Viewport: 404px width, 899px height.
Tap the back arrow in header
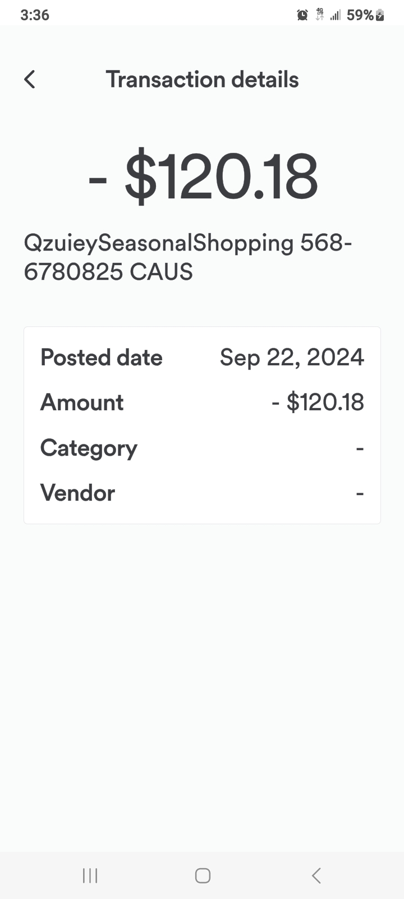pos(30,80)
